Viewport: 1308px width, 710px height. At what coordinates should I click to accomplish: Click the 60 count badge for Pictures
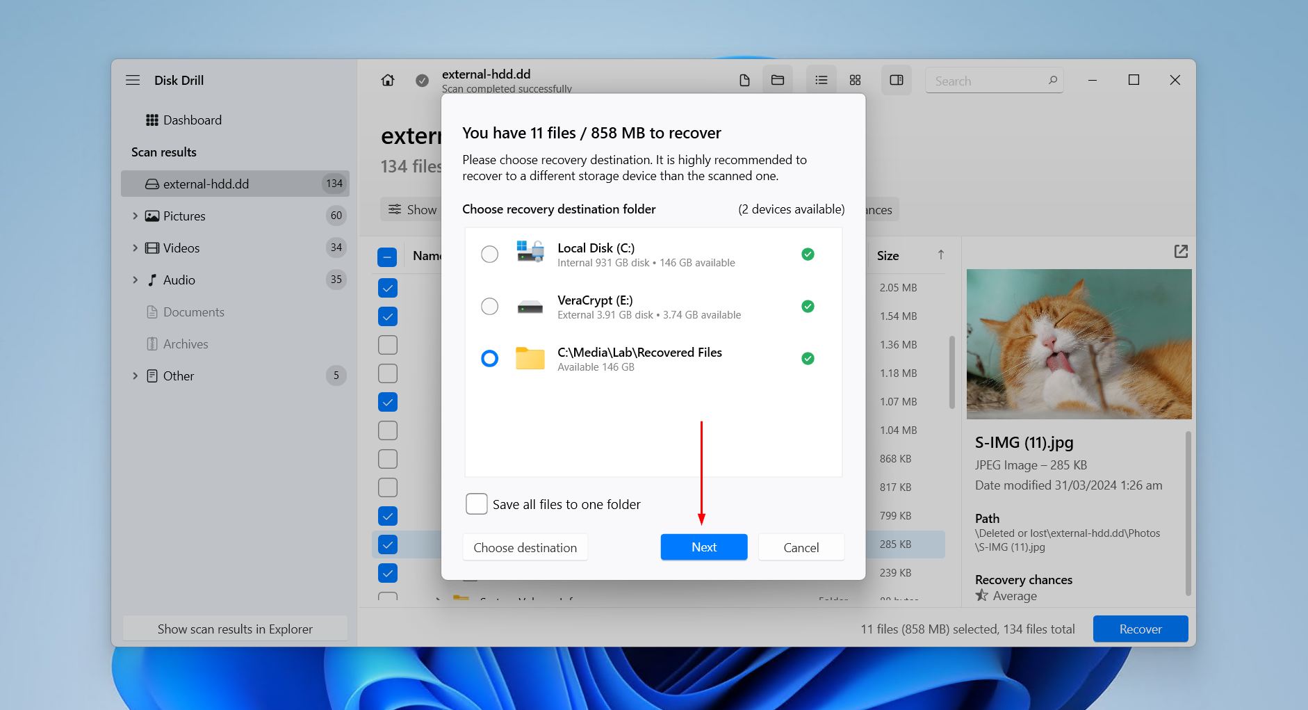pos(336,216)
